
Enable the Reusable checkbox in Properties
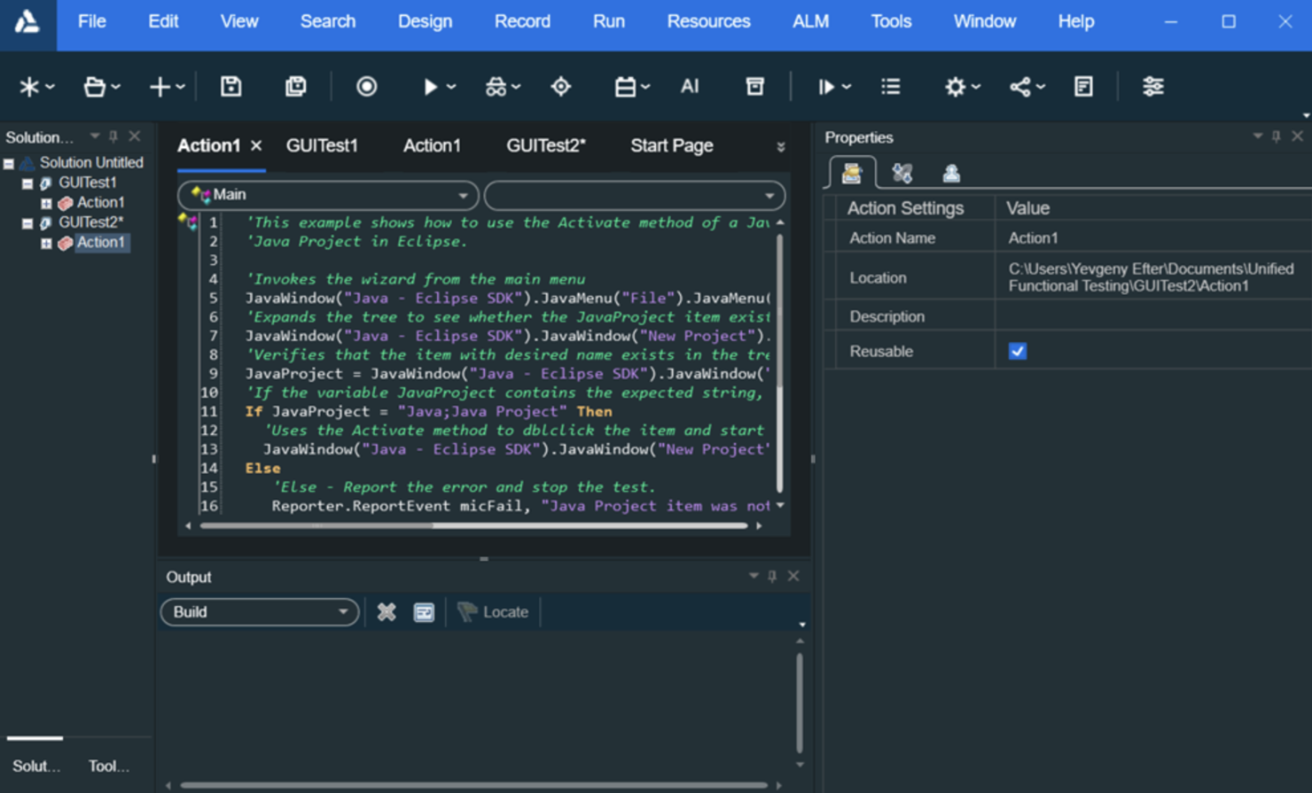pos(1017,351)
